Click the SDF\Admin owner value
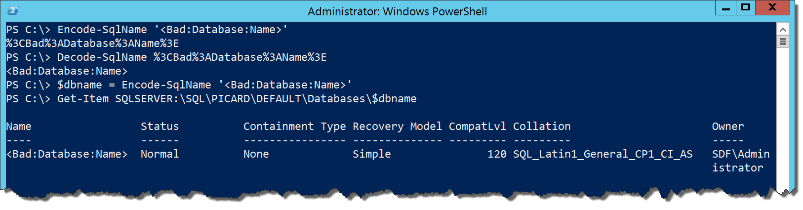Screen dimensions: 803x210 pyautogui.click(x=741, y=154)
